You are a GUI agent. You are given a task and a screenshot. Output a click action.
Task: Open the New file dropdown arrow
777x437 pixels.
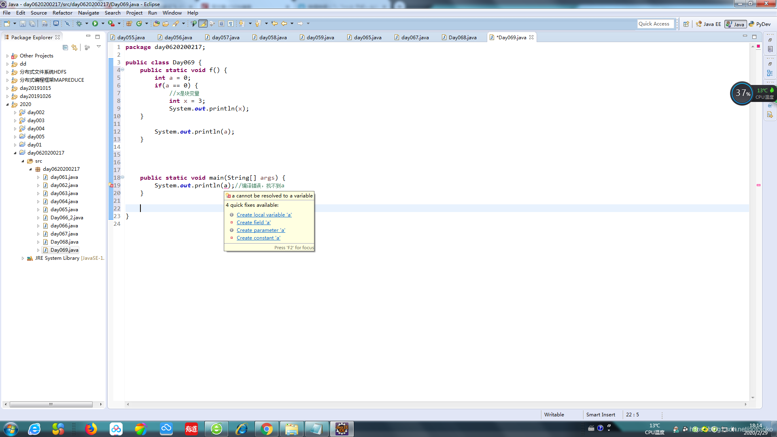click(15, 24)
